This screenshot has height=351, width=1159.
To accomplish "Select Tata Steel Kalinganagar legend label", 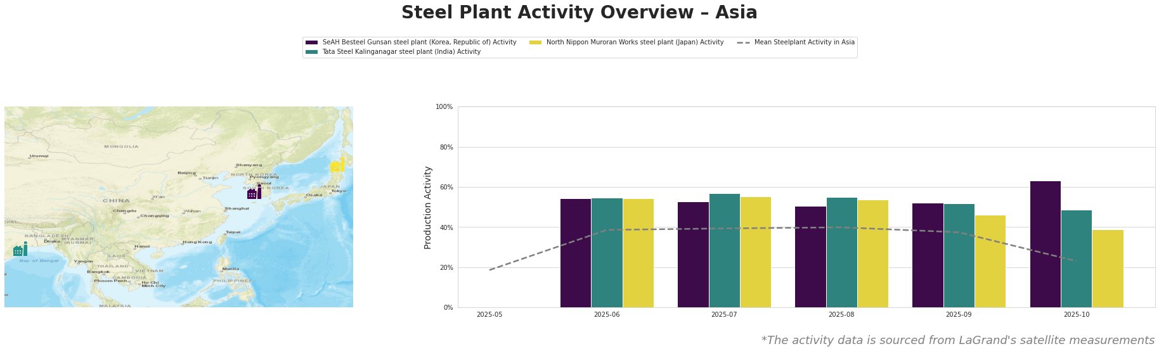I will coord(401,52).
